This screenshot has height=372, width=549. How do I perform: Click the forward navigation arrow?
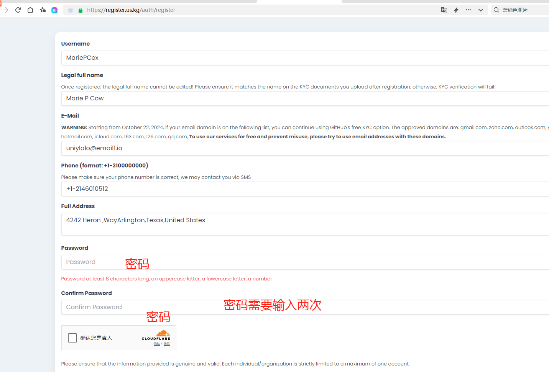click(x=6, y=10)
